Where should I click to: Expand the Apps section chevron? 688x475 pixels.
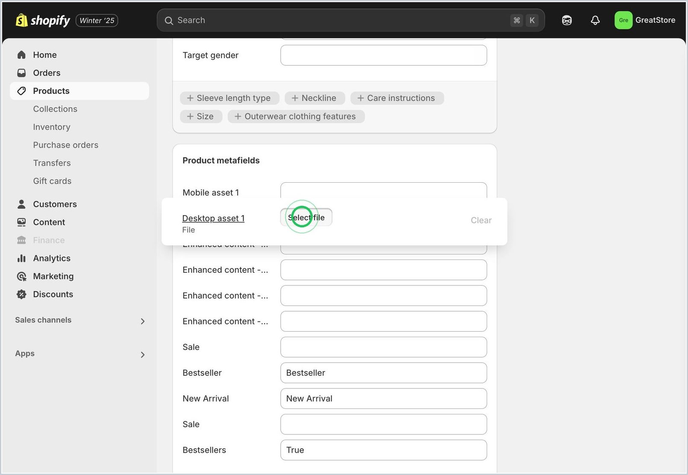coord(143,355)
